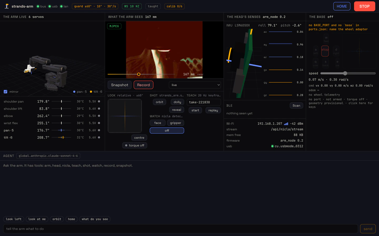The height and width of the screenshot is (236, 379).
Task: Click the take-221830 name field
Action: pyautogui.click(x=204, y=102)
